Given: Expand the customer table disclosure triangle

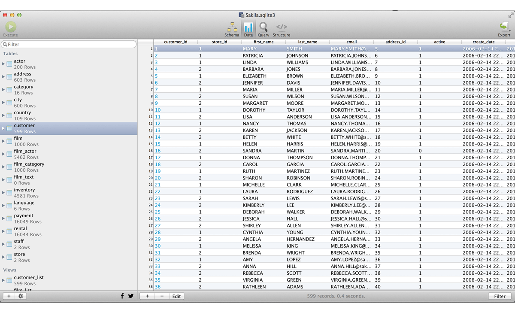Looking at the screenshot, I should tap(3, 128).
